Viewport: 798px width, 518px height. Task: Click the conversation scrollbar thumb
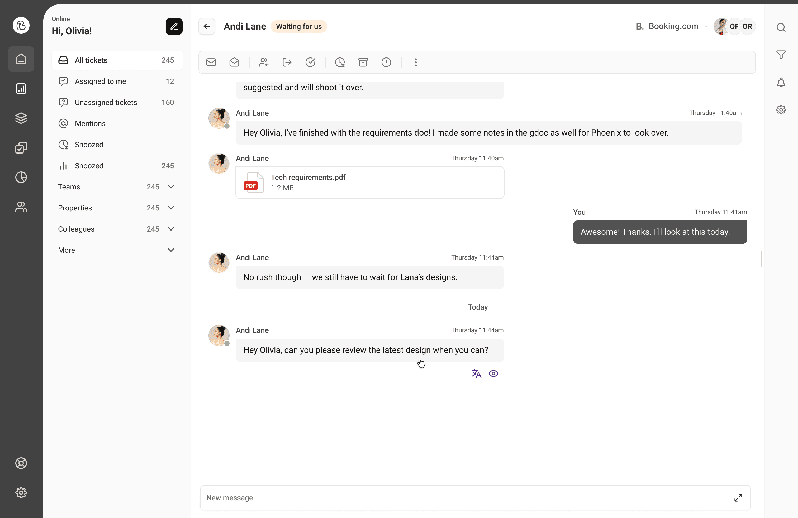762,259
